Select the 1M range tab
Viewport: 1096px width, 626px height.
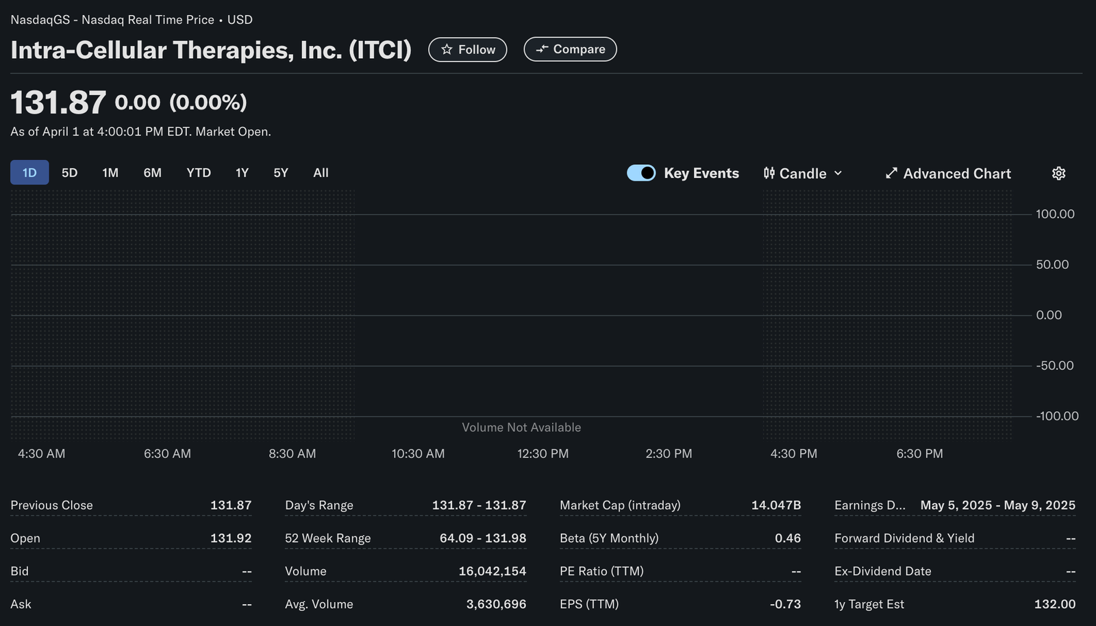(x=110, y=172)
